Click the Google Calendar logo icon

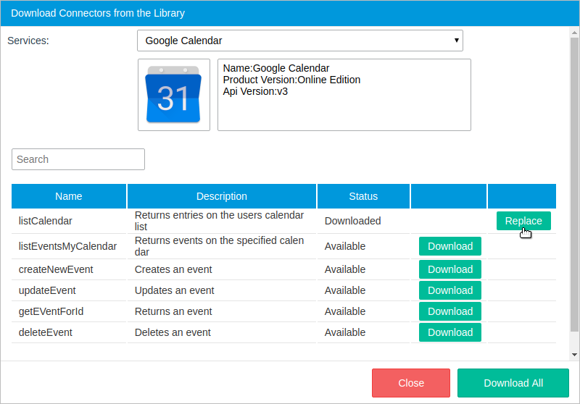[173, 95]
